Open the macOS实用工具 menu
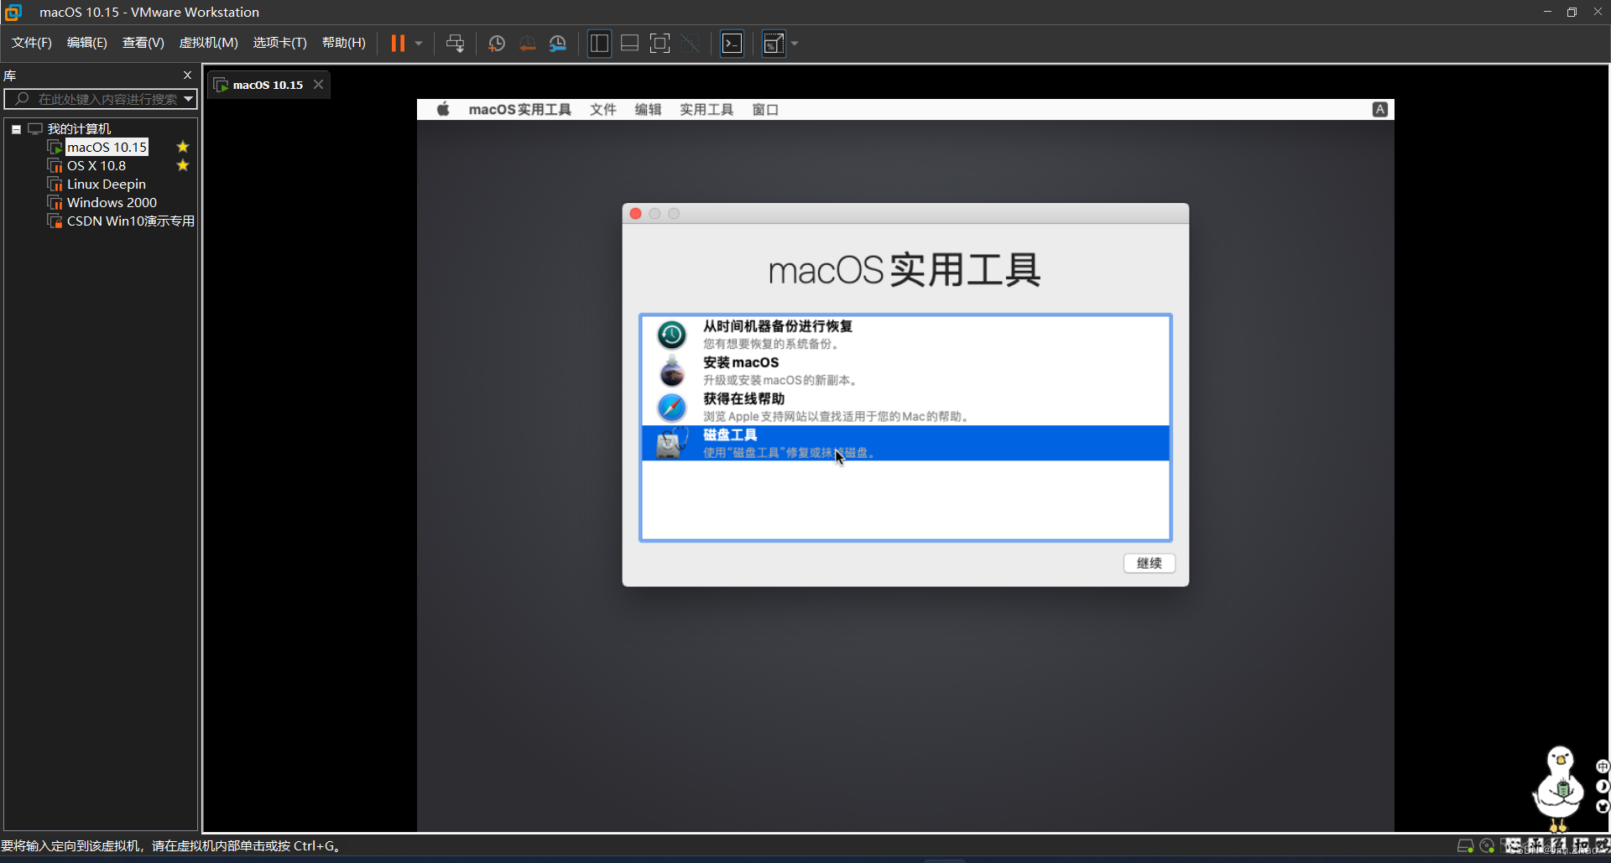The width and height of the screenshot is (1611, 863). 519,110
